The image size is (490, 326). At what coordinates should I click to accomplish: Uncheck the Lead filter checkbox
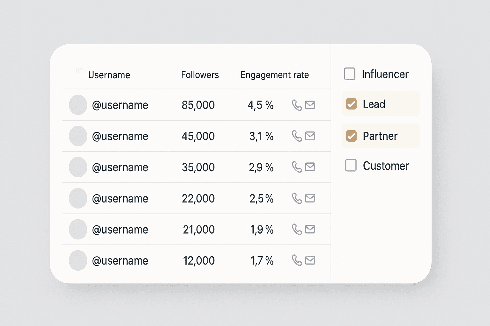point(351,104)
